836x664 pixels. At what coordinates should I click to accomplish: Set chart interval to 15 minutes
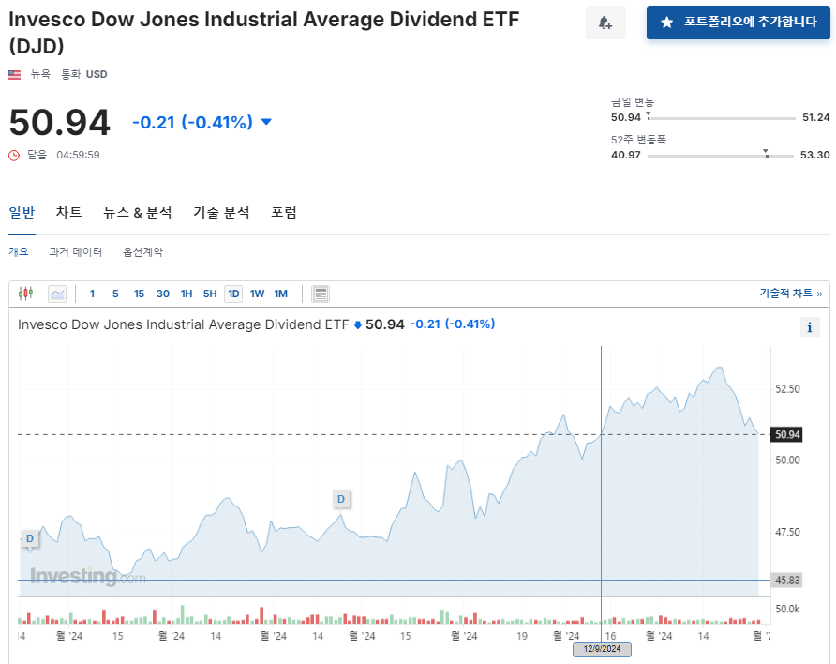tap(139, 294)
